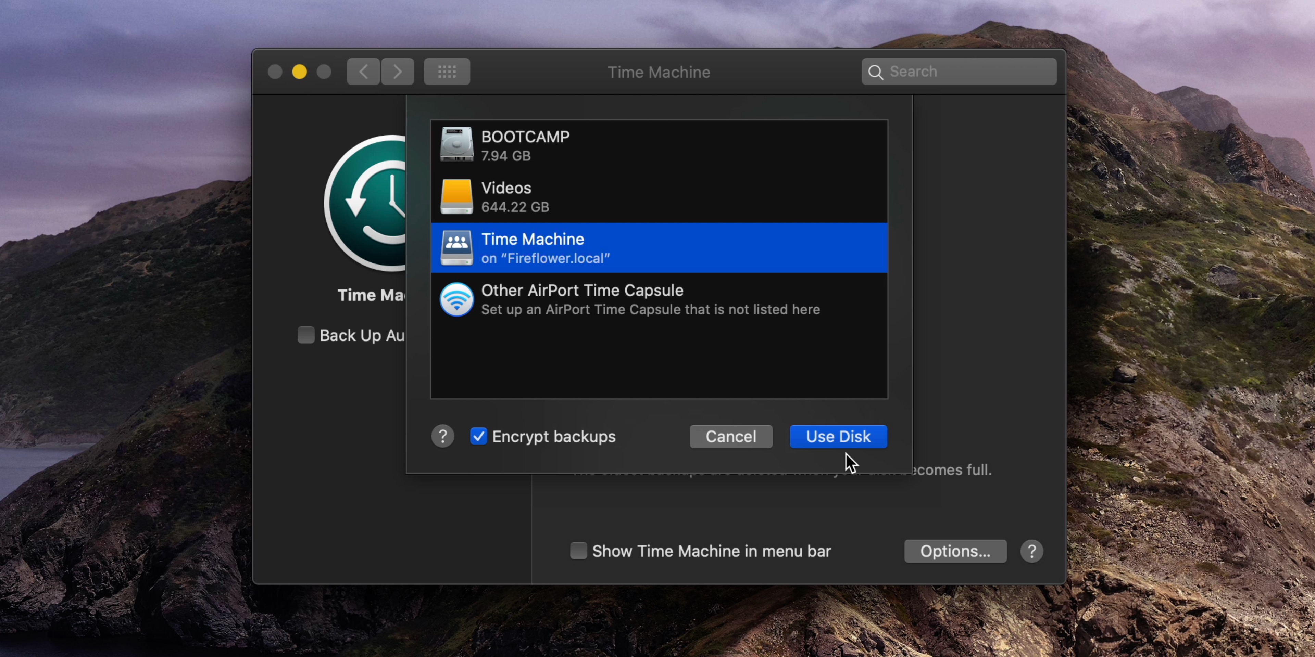Click the orange Videos drive icon

456,196
